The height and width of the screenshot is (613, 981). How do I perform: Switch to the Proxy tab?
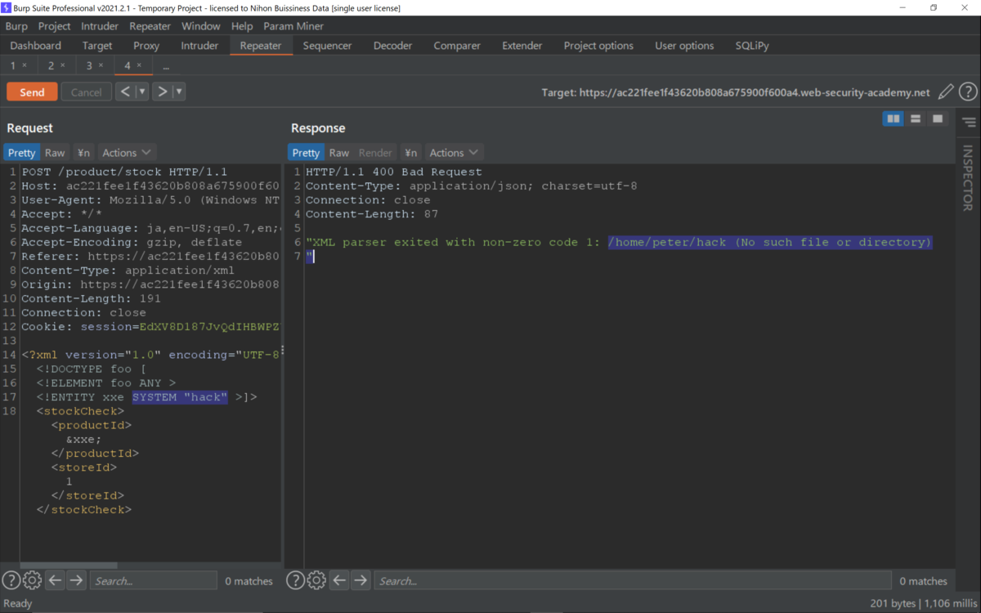[x=146, y=46]
